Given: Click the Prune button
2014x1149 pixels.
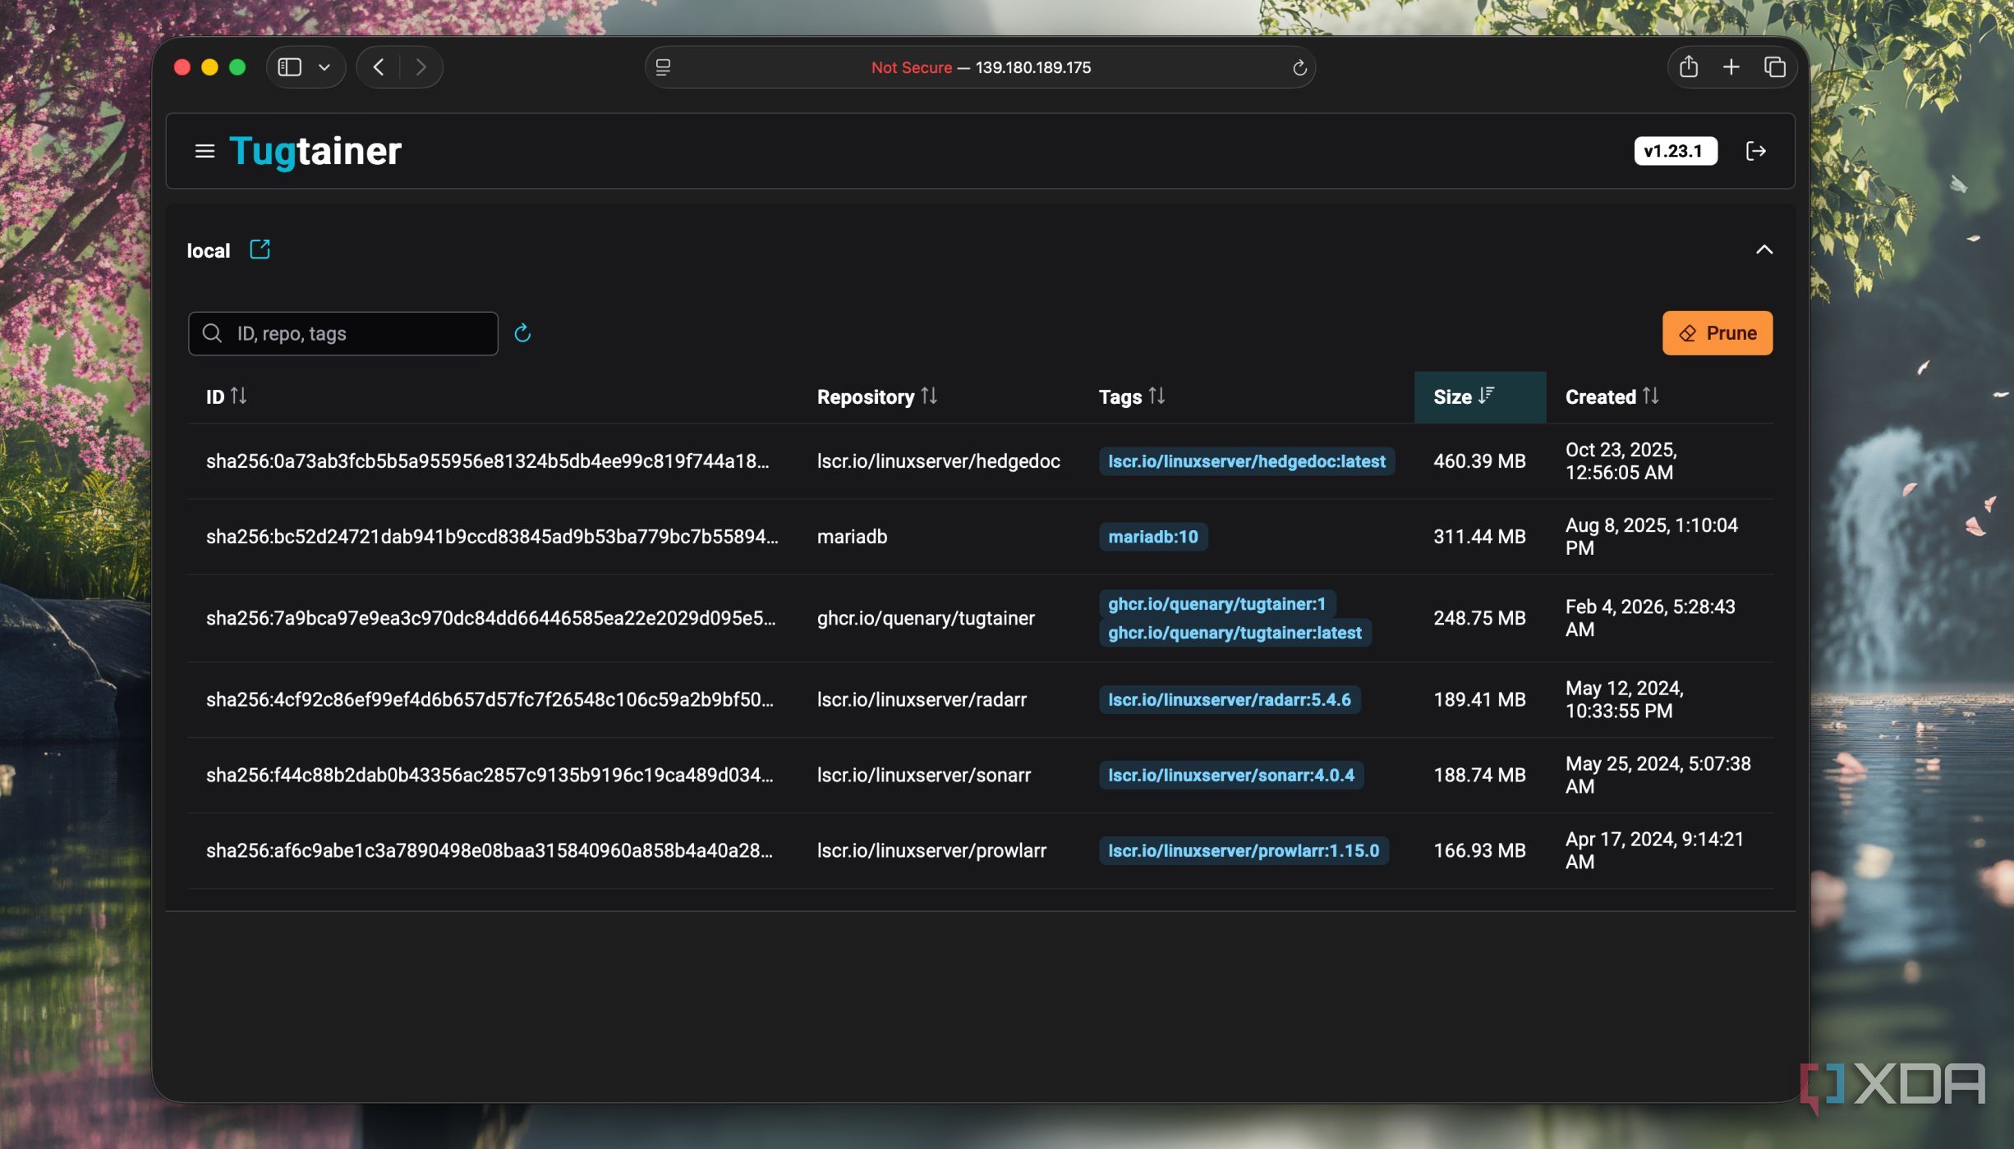Looking at the screenshot, I should pyautogui.click(x=1717, y=333).
